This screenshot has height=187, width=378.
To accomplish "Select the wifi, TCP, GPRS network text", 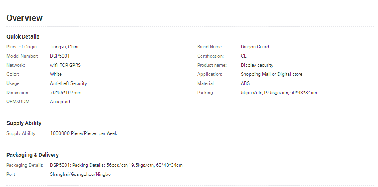I will pos(65,65).
